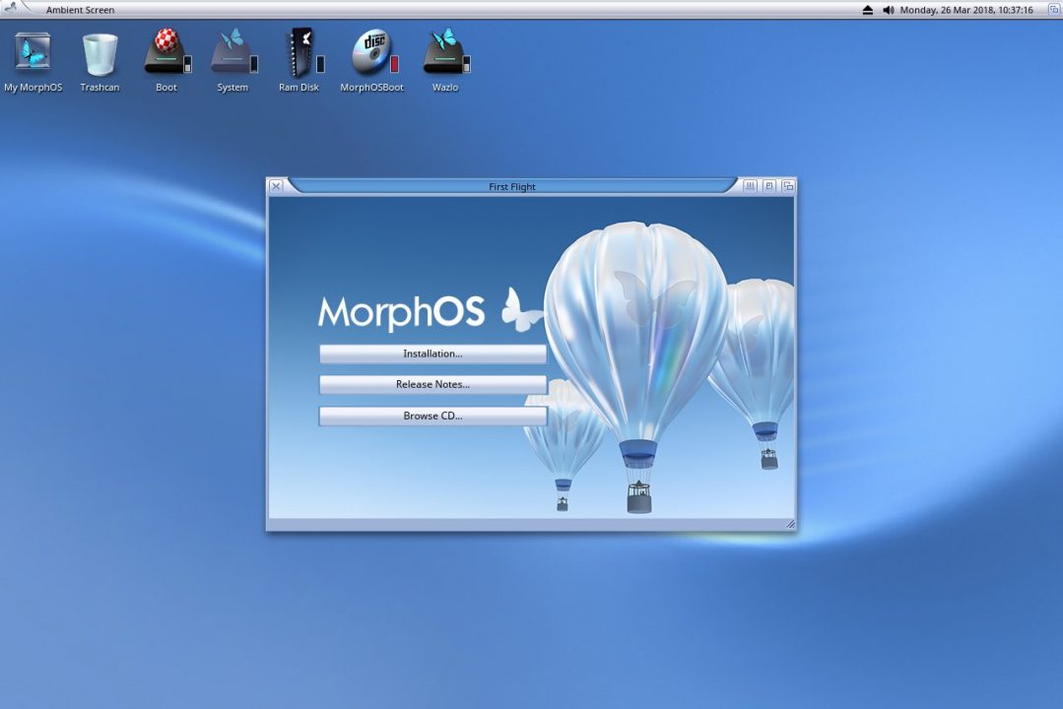Image resolution: width=1063 pixels, height=709 pixels.
Task: Click the iconify gadget in First Flight titlebar
Action: point(750,186)
